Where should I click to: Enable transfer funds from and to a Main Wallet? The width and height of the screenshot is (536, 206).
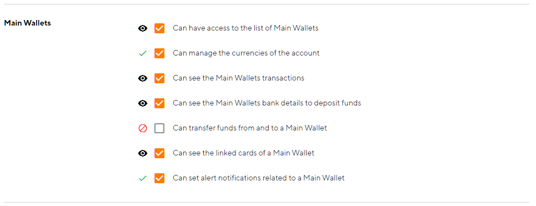(x=159, y=128)
